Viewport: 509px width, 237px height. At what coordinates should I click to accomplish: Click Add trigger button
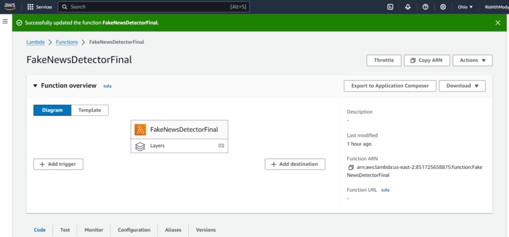[x=58, y=164]
